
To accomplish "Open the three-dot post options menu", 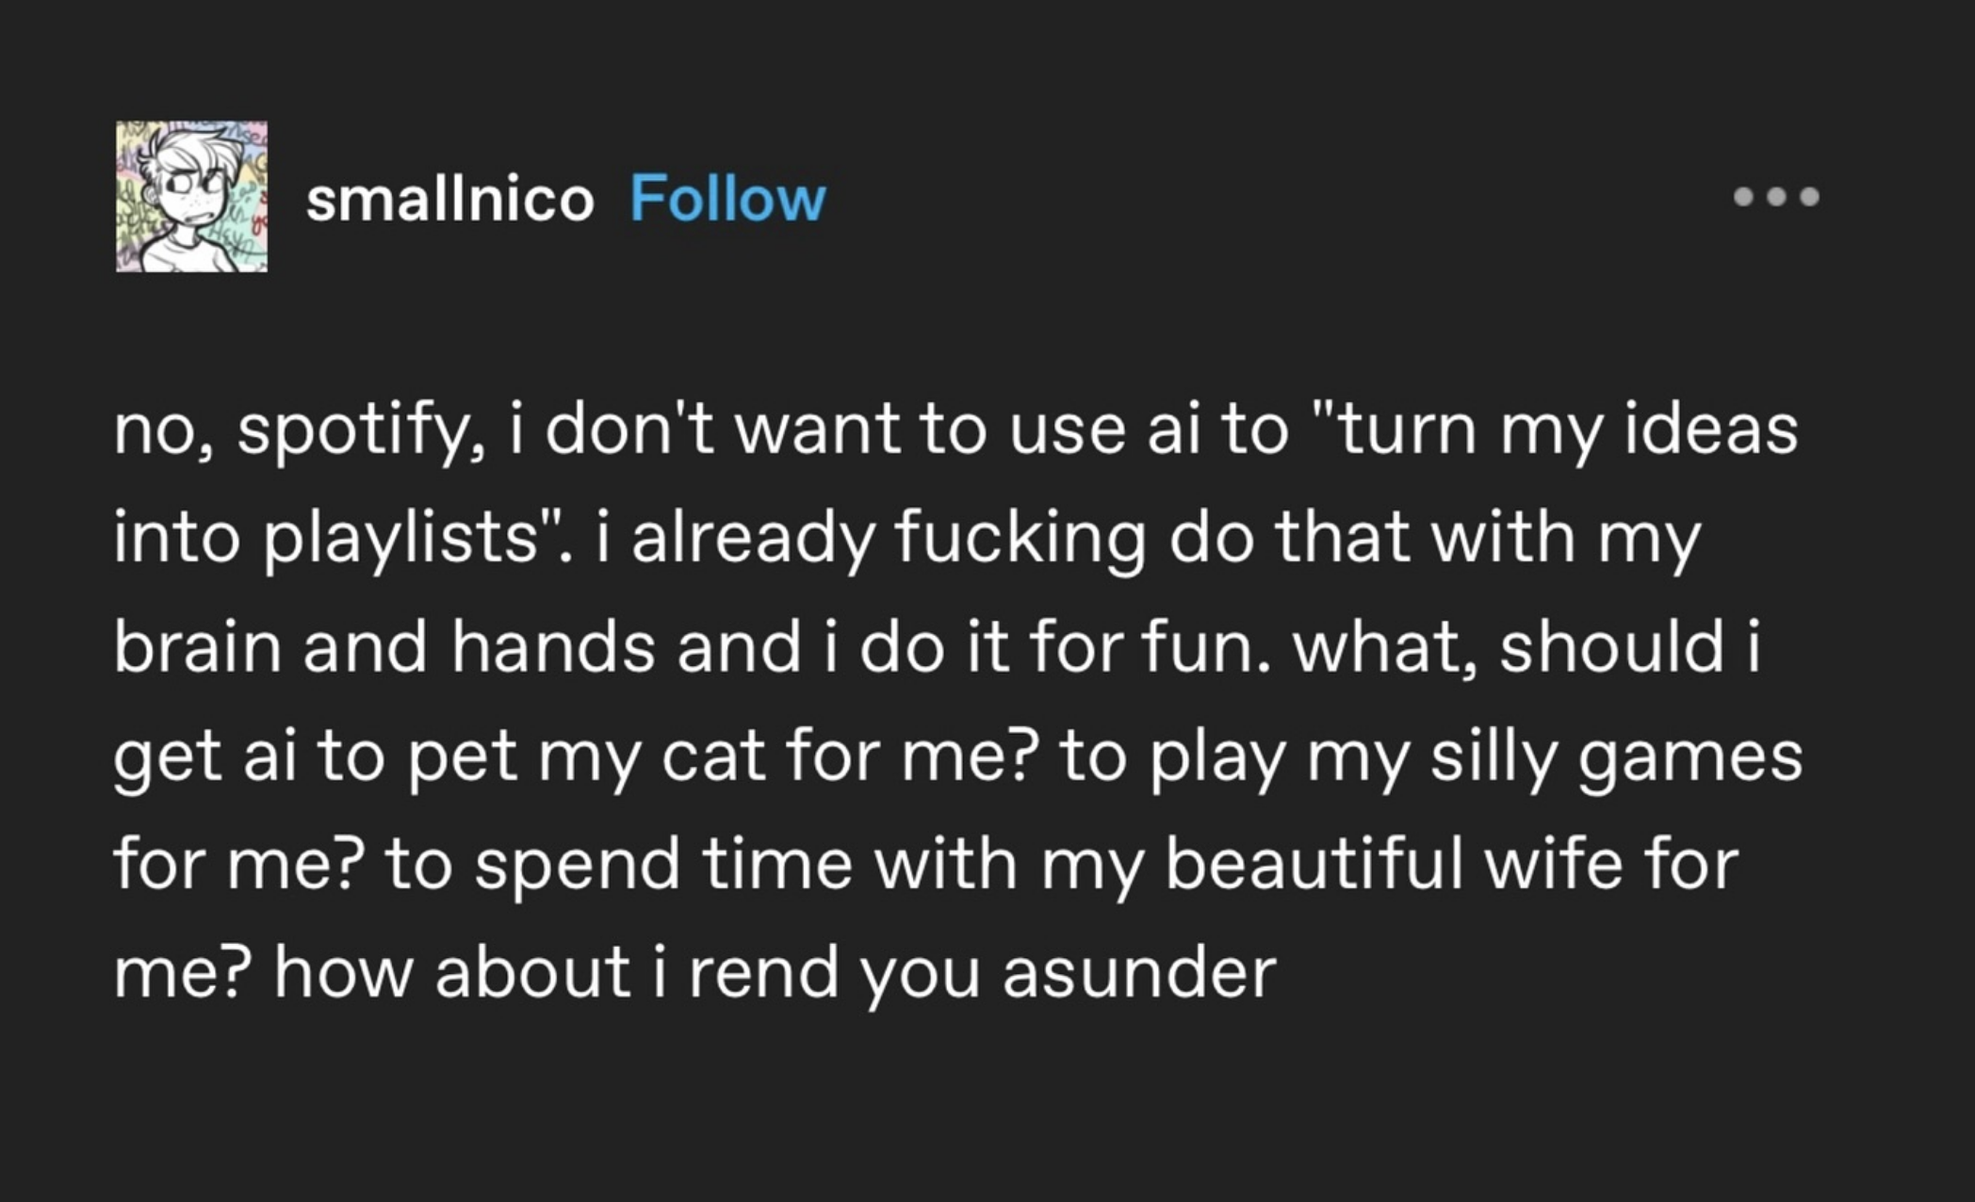I will click(x=1776, y=197).
